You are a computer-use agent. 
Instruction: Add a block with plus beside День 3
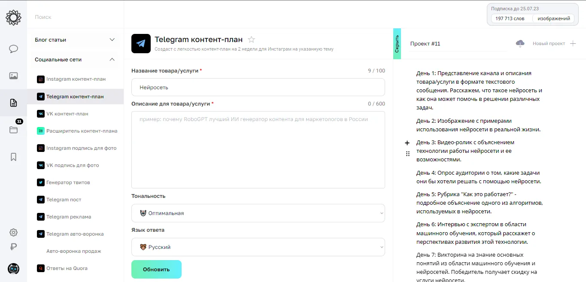point(407,143)
